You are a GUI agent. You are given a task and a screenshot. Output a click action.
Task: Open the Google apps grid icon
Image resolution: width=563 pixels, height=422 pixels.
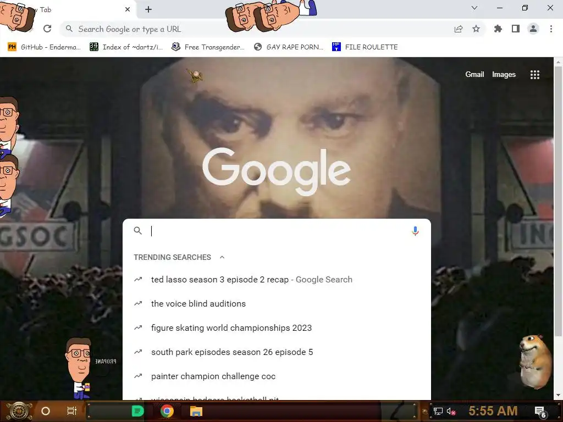coord(535,75)
